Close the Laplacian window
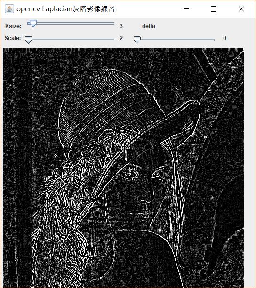The width and height of the screenshot is (256, 288). [x=241, y=9]
